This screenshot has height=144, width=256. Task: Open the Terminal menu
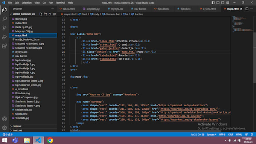[60, 3]
